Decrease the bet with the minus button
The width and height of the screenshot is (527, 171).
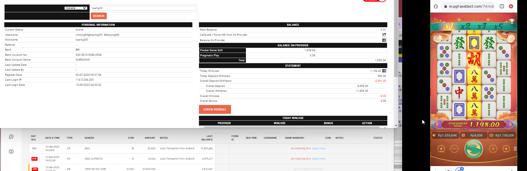tap(454, 149)
